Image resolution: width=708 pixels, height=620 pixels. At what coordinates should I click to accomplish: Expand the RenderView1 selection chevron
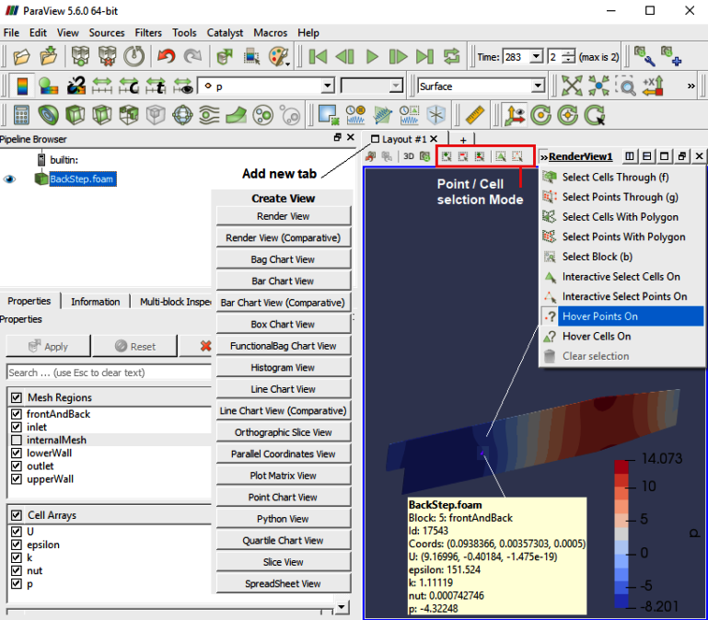[544, 157]
